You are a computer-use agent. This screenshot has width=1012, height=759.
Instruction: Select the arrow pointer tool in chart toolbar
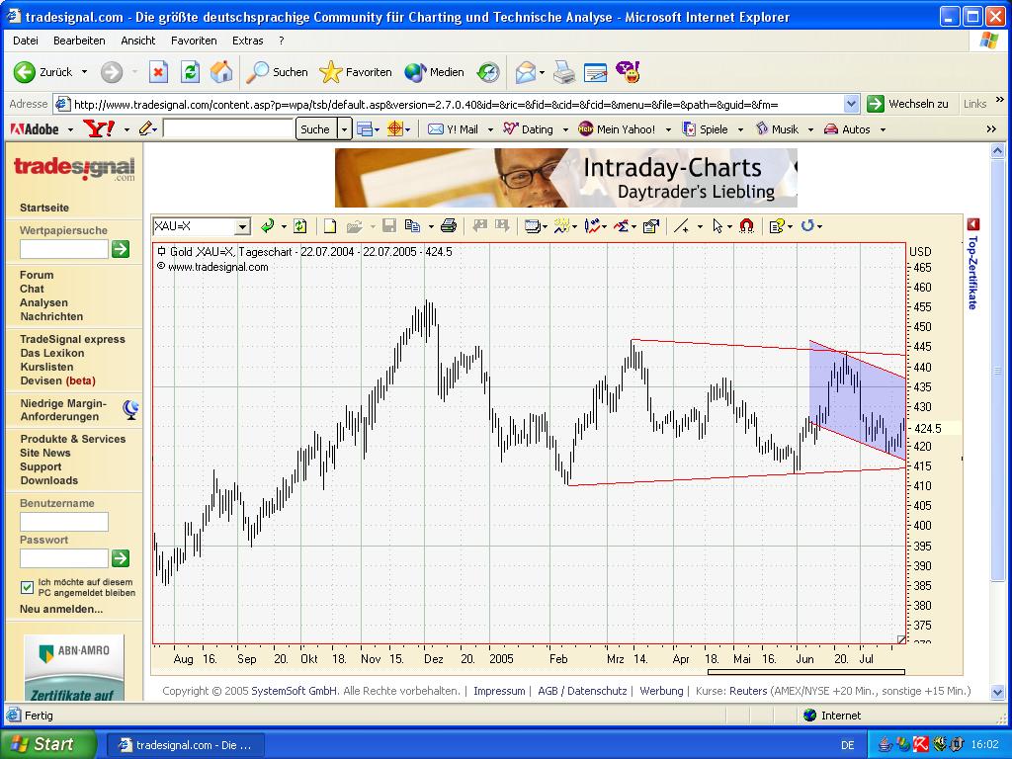pyautogui.click(x=717, y=226)
